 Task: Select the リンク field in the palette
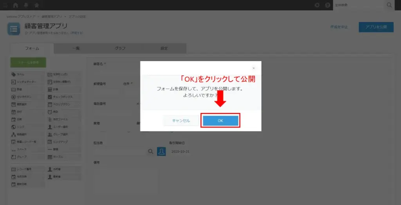(28, 127)
